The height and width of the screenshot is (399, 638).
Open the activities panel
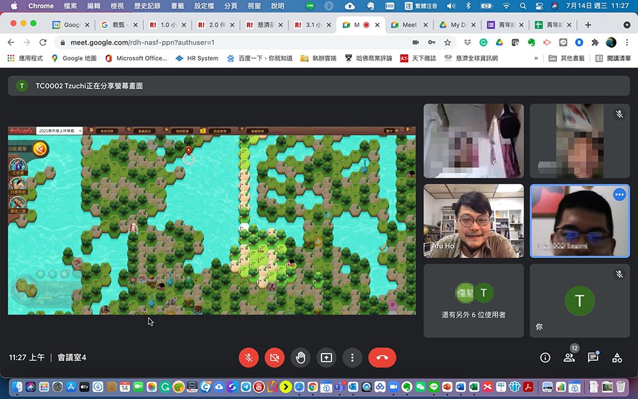(617, 357)
